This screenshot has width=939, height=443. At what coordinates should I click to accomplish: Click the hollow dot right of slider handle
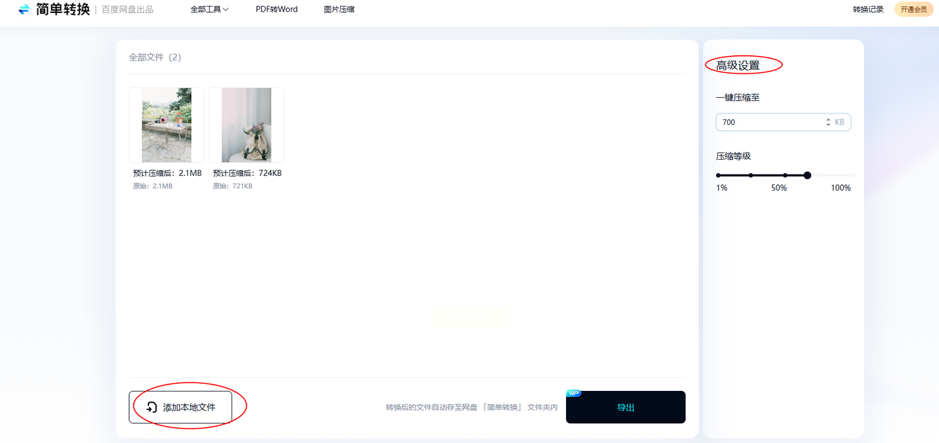pos(819,175)
